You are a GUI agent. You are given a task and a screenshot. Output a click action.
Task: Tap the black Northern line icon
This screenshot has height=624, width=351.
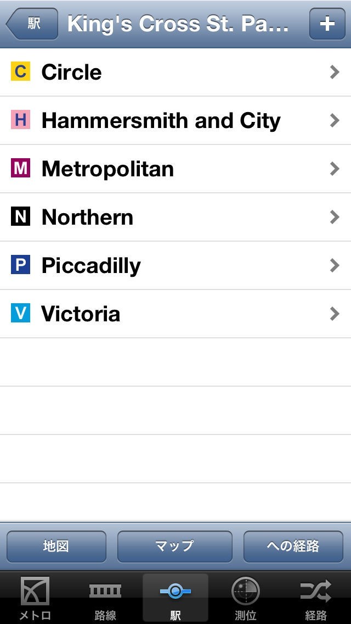tap(20, 216)
